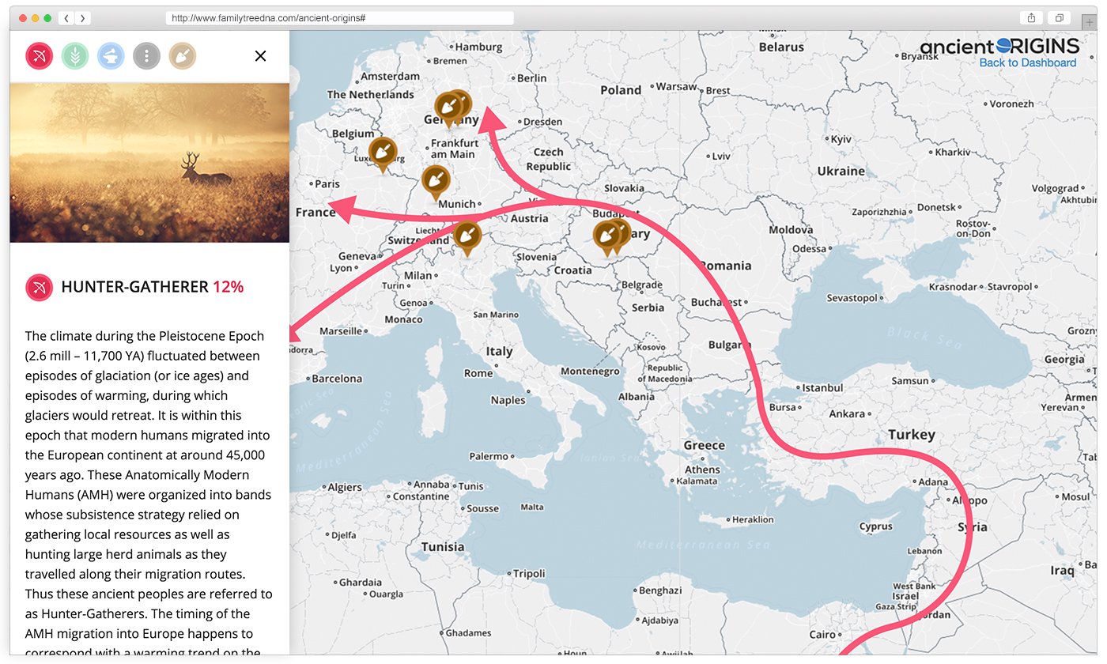Go back to the Dashboard
This screenshot has height=664, width=1107.
tap(1028, 63)
